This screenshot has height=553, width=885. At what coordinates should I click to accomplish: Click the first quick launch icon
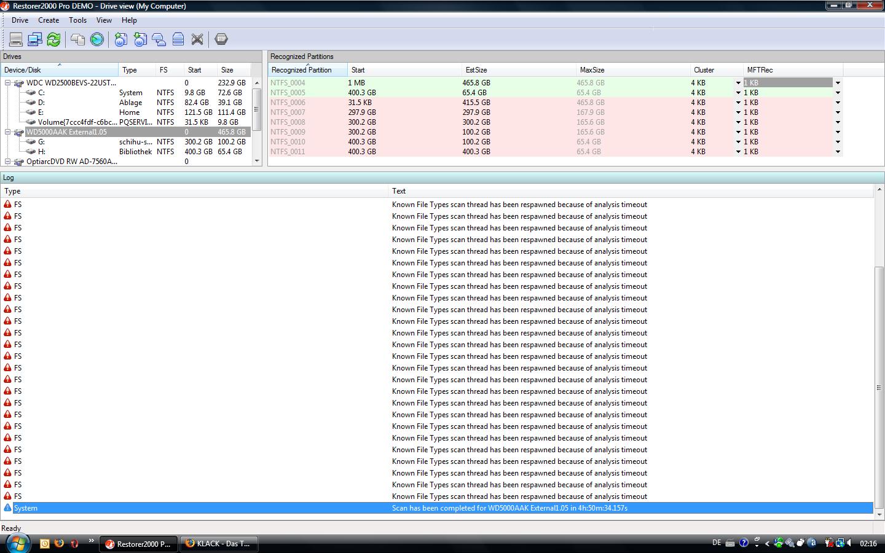(44, 544)
